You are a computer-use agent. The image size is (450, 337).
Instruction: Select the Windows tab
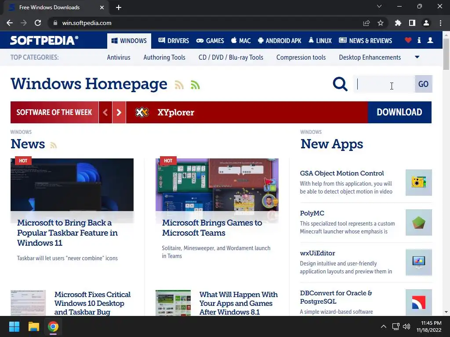pos(129,41)
